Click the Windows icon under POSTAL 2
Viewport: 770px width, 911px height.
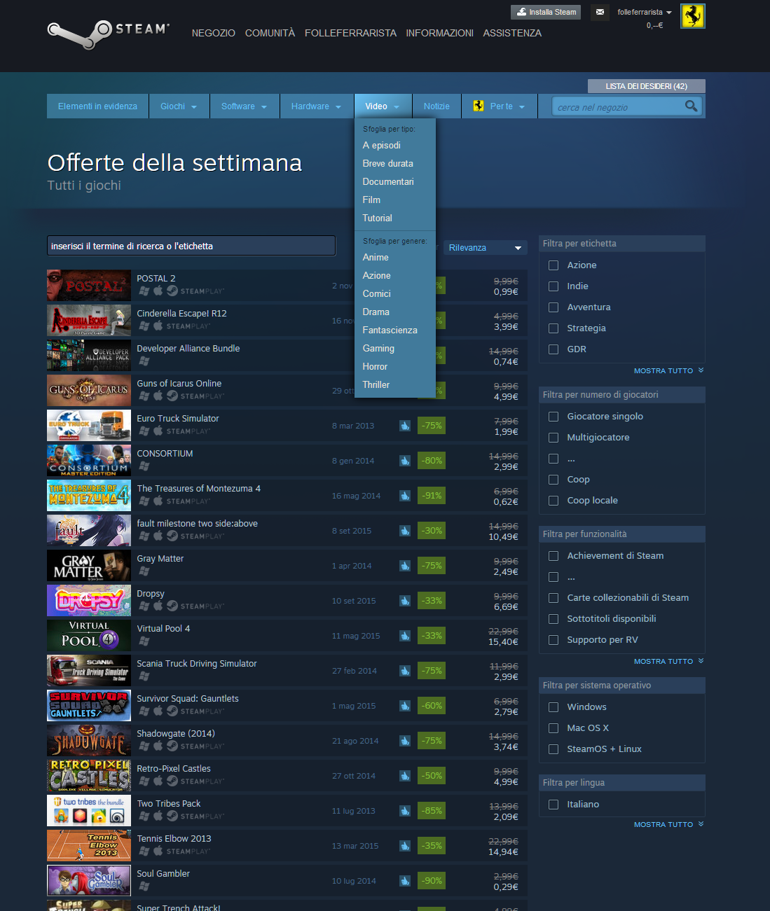tap(144, 291)
